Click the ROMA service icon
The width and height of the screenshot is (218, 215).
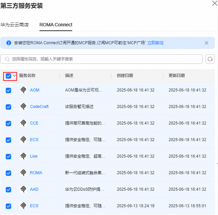tap(23, 173)
